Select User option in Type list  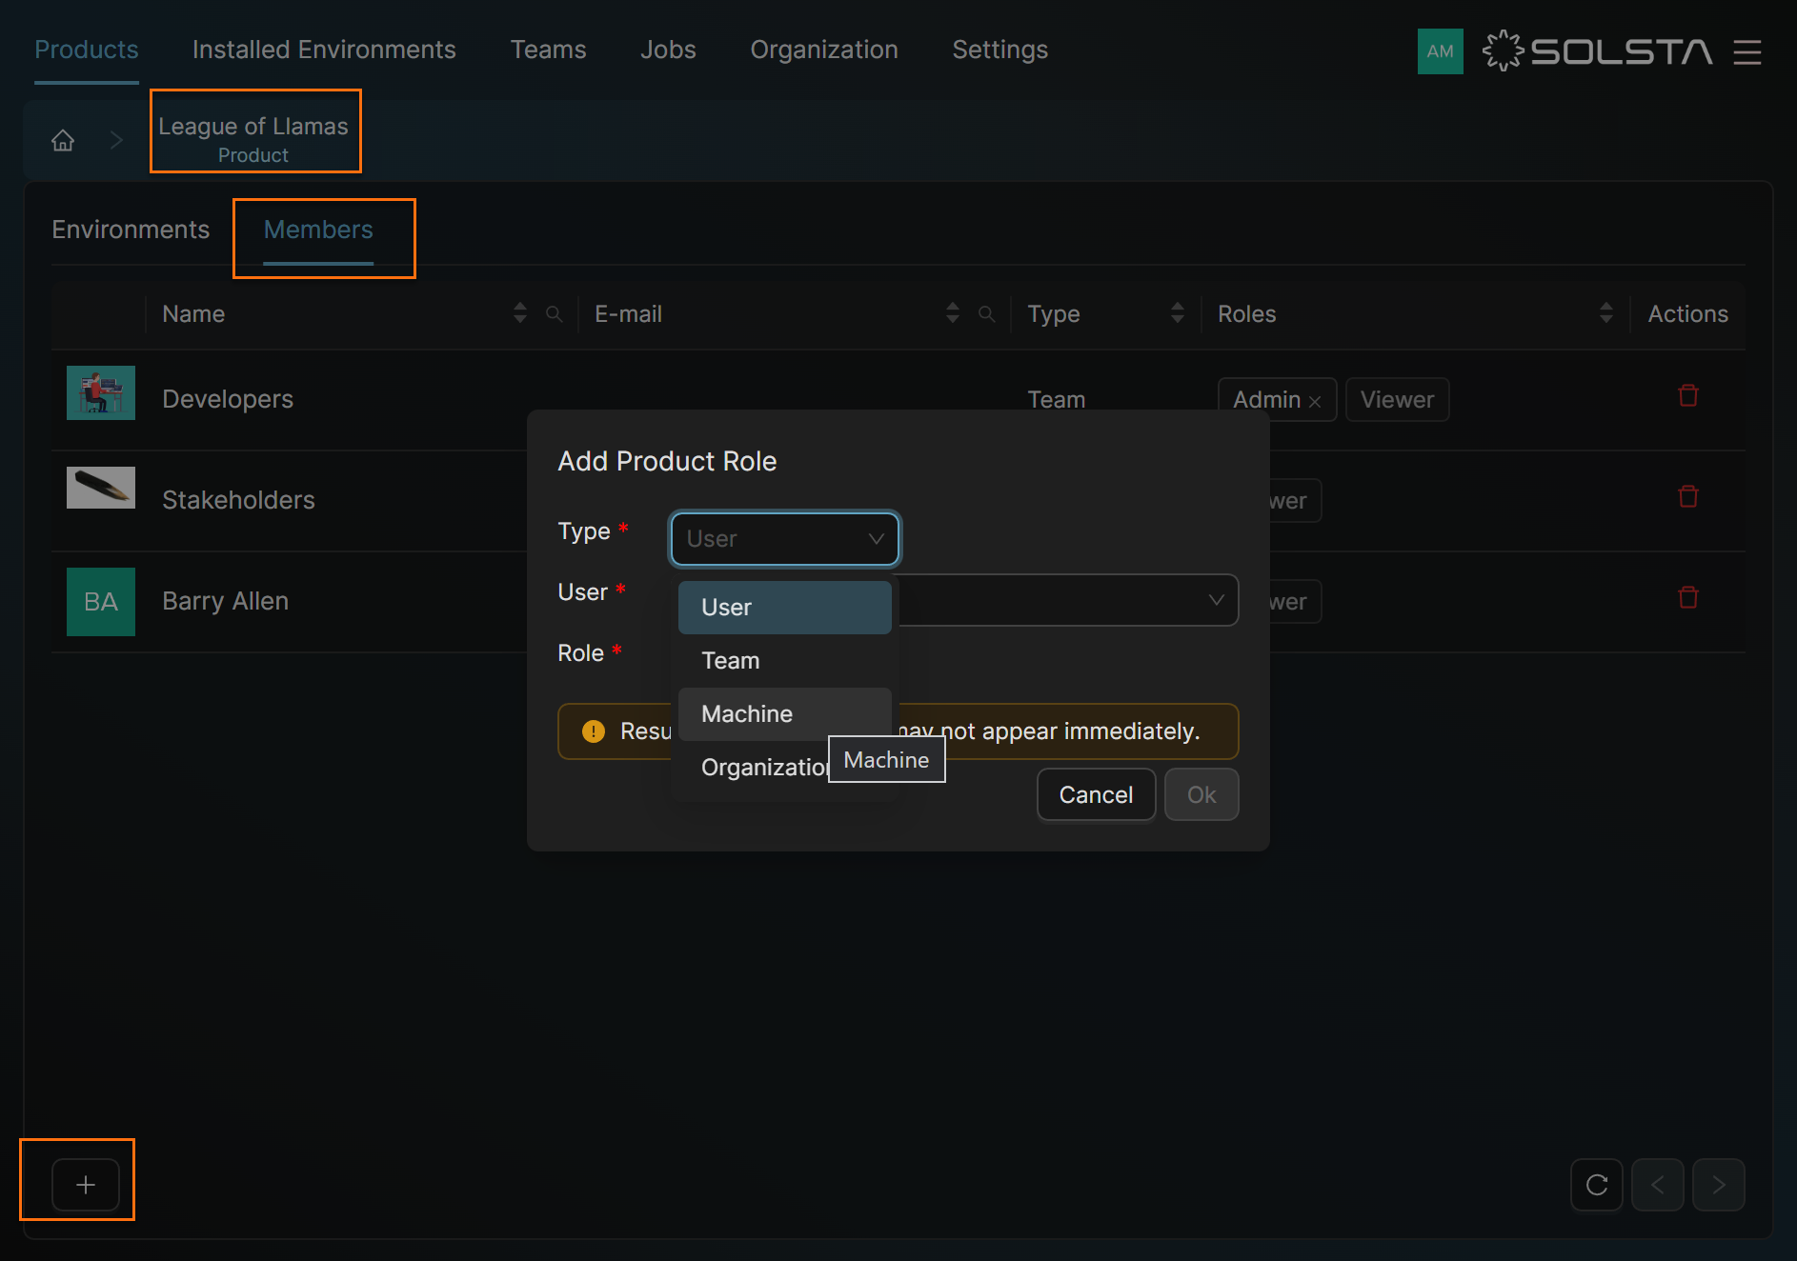tap(785, 608)
